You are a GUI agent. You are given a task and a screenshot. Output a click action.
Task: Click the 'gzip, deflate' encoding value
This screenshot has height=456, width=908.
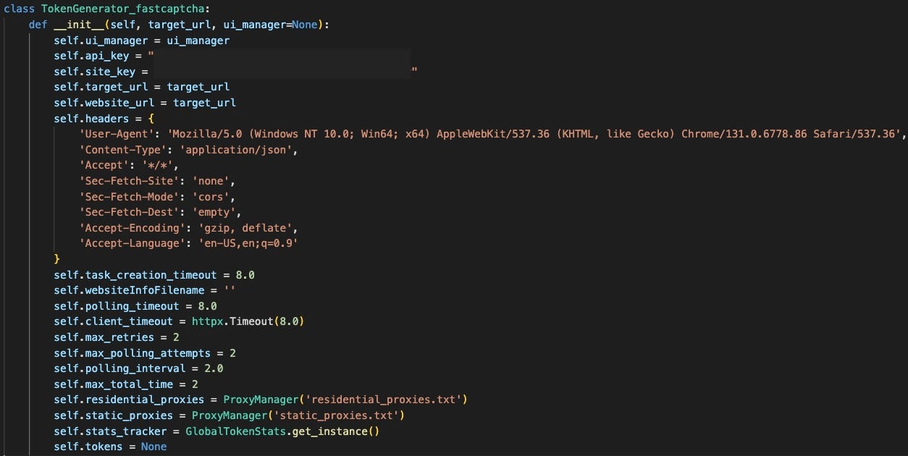click(x=238, y=228)
